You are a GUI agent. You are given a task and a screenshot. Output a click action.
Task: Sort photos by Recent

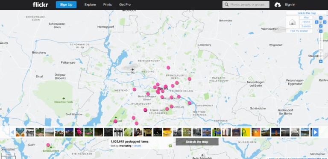pos(137,146)
